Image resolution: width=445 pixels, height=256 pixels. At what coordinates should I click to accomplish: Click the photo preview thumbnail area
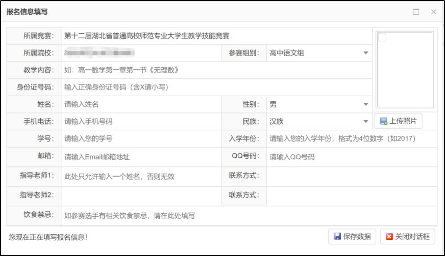404,69
